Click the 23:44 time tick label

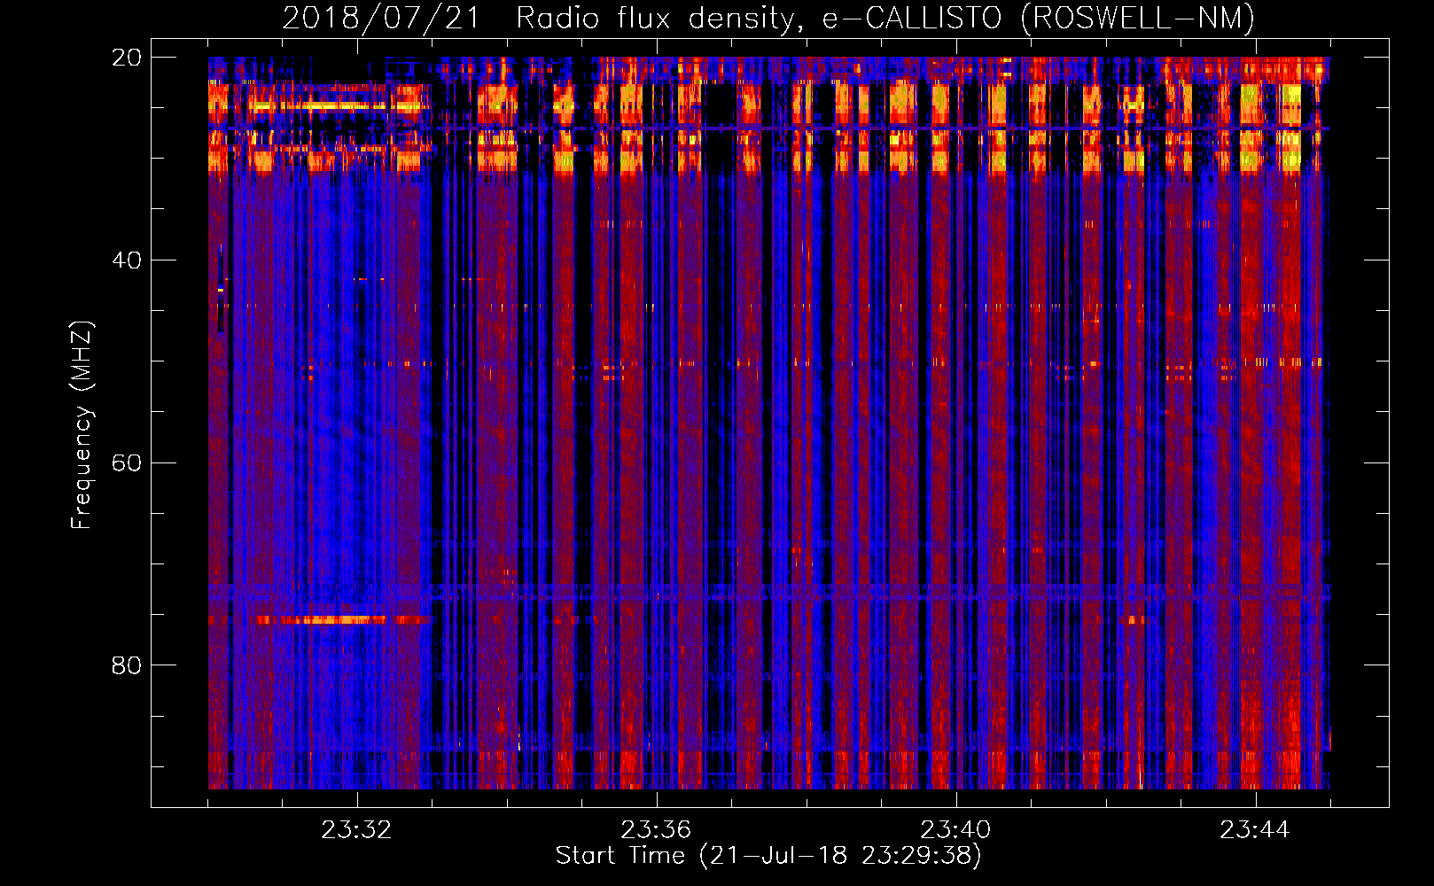click(1255, 830)
